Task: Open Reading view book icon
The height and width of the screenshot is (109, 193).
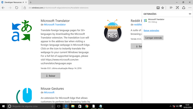Action: (158, 8)
